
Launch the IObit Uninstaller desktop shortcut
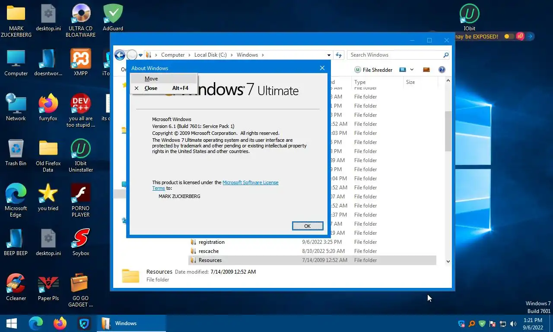81,156
